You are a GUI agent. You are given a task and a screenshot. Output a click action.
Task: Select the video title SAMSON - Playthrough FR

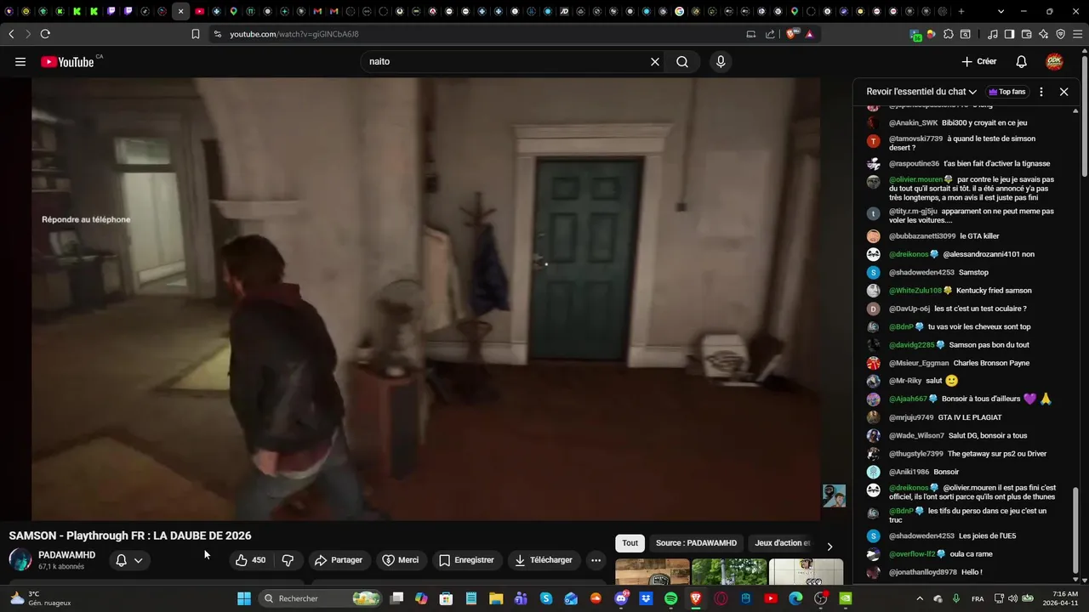[130, 535]
